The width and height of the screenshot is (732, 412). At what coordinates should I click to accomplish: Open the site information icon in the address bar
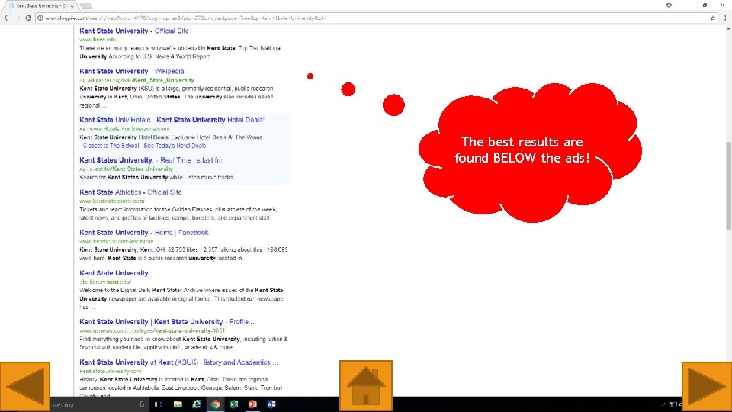(x=40, y=18)
